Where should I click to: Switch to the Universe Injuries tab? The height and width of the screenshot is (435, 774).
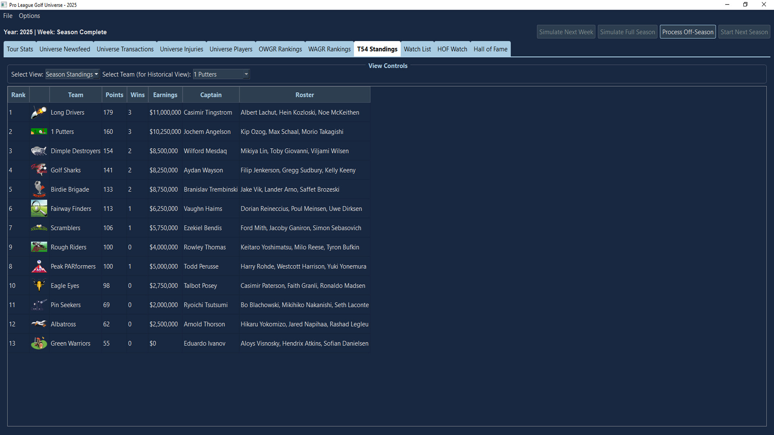(181, 49)
